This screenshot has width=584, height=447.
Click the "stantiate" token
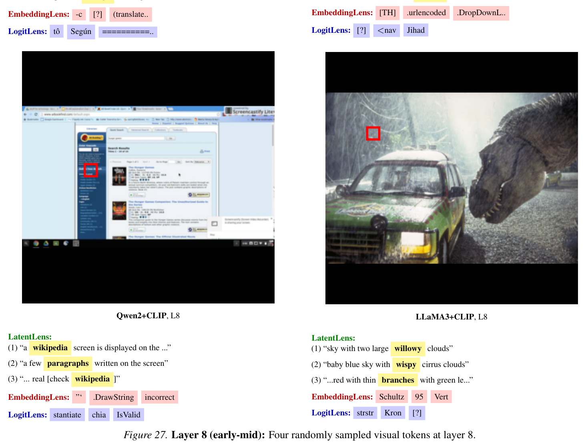click(67, 415)
